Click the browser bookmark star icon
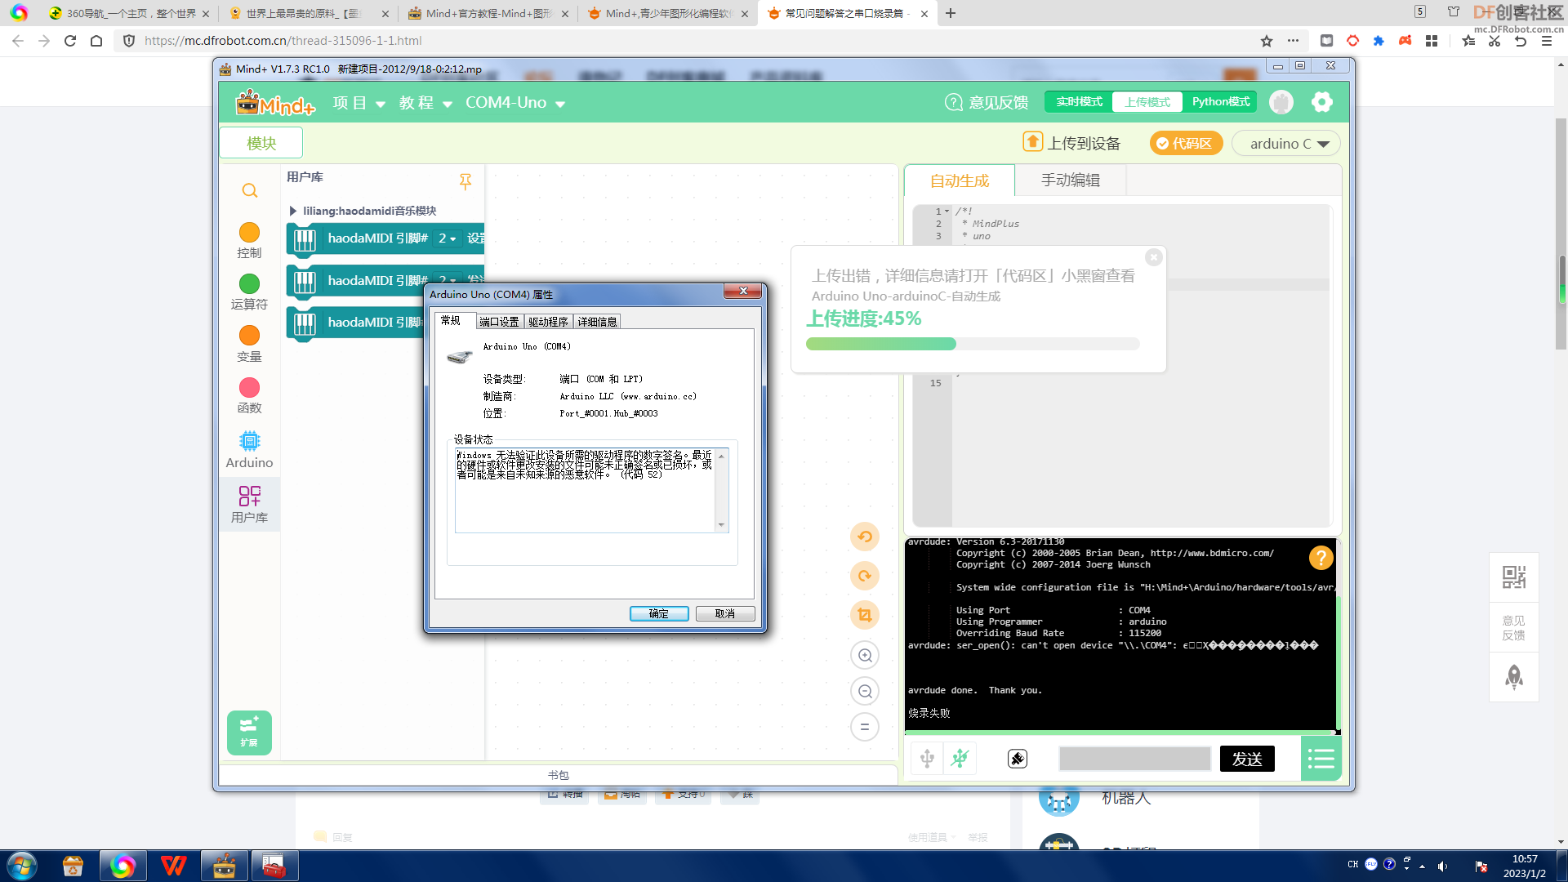Viewport: 1568px width, 882px height. tap(1266, 41)
